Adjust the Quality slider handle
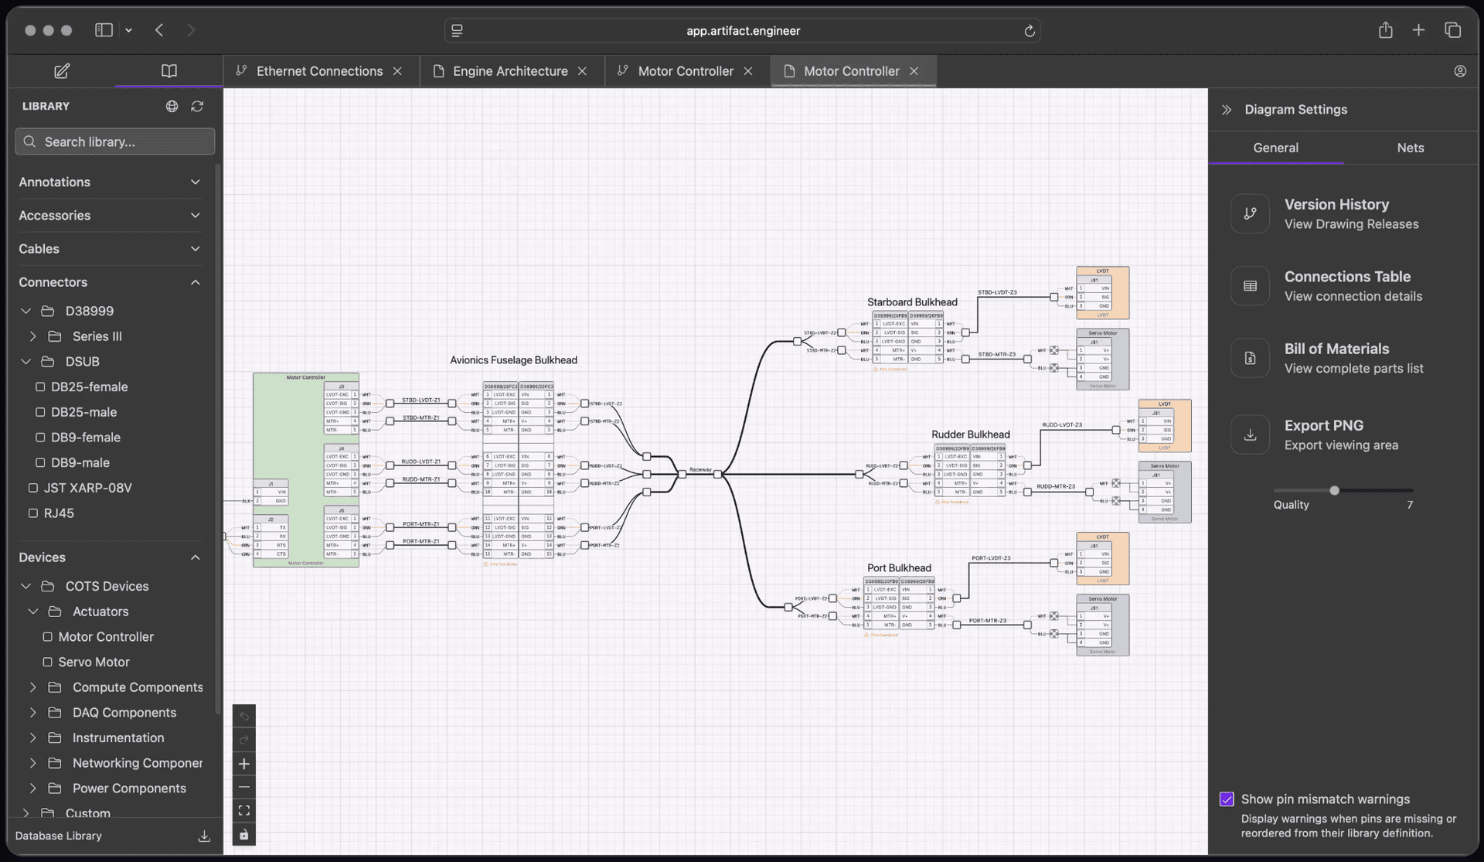The height and width of the screenshot is (862, 1484). [x=1334, y=491]
